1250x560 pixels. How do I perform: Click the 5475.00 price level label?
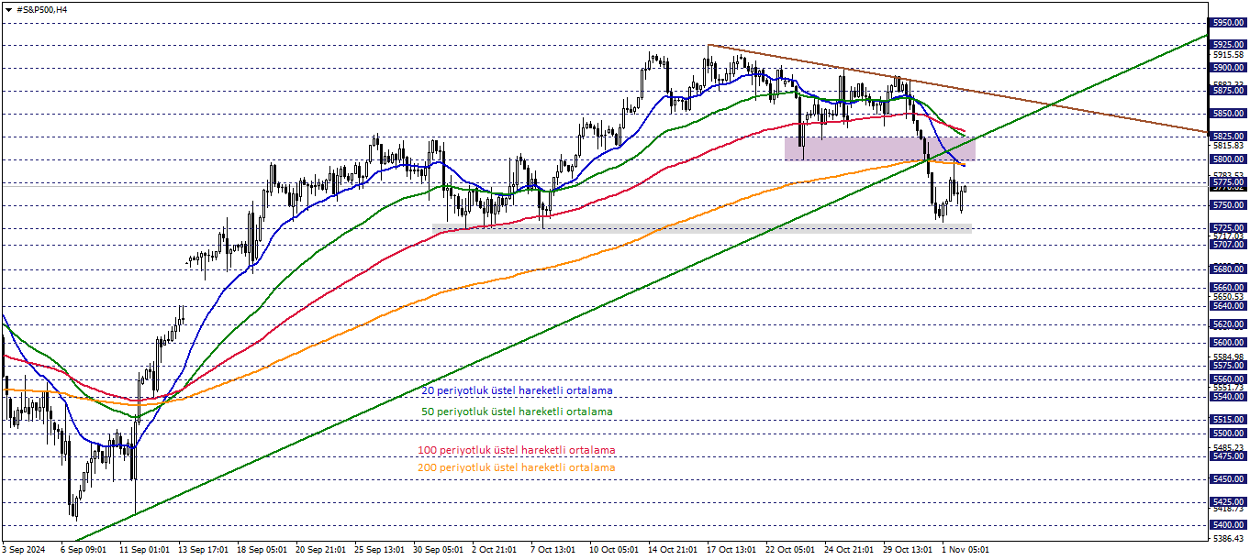tap(1228, 456)
